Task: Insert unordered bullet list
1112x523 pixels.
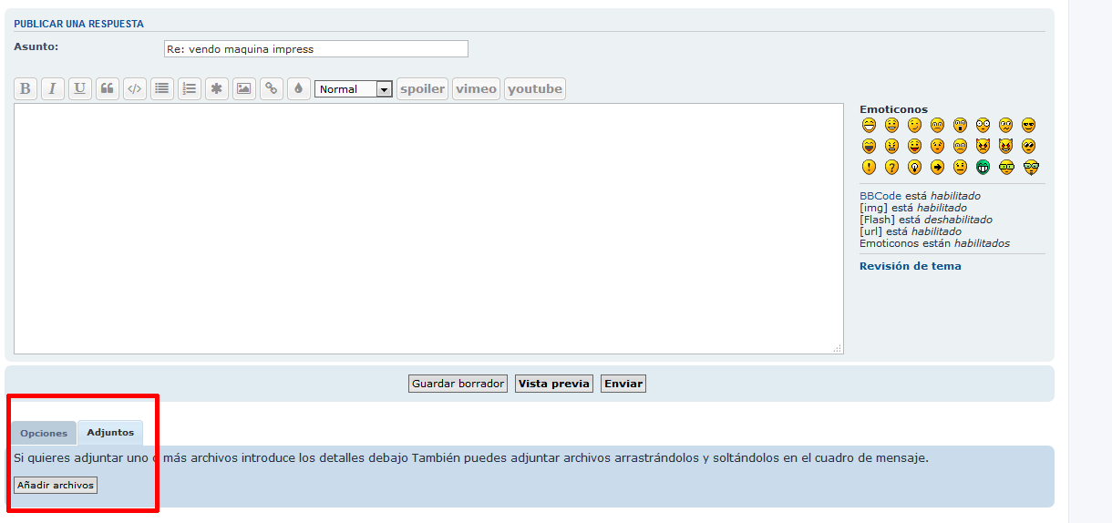Action: 162,88
